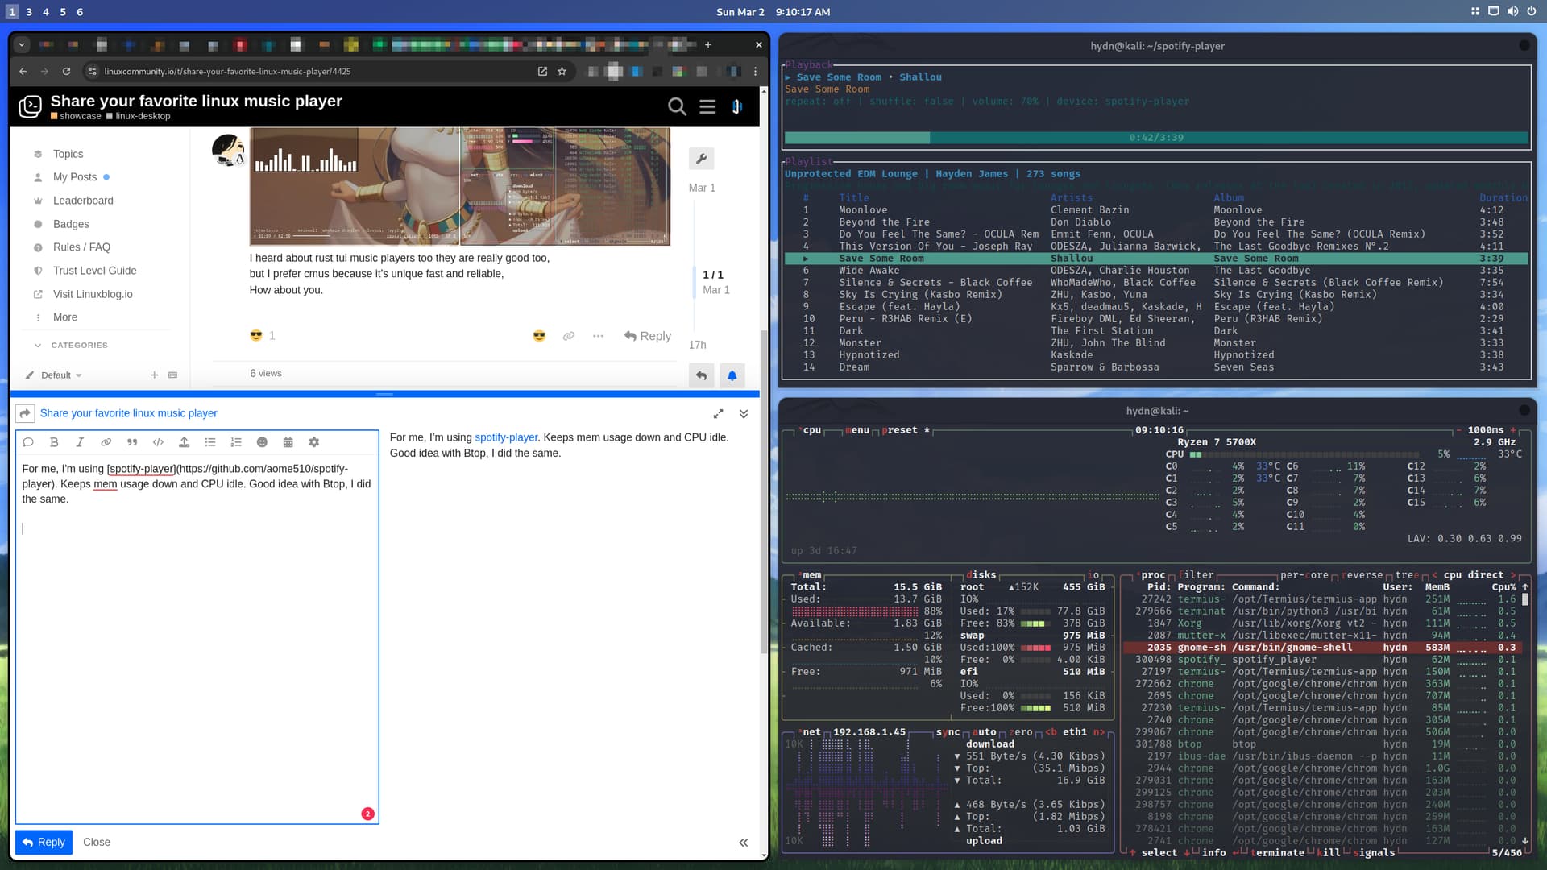Open topic title link in composer header

(129, 413)
